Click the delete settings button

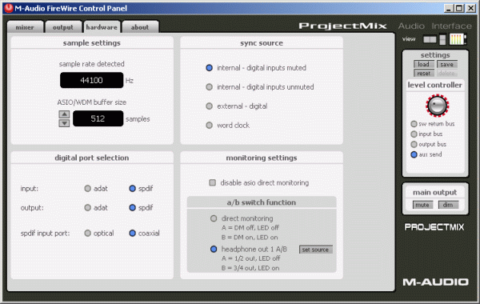(447, 73)
